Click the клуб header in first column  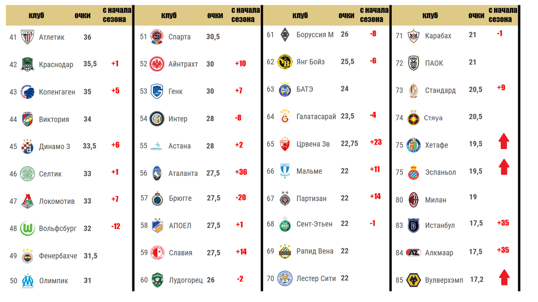pos(37,16)
